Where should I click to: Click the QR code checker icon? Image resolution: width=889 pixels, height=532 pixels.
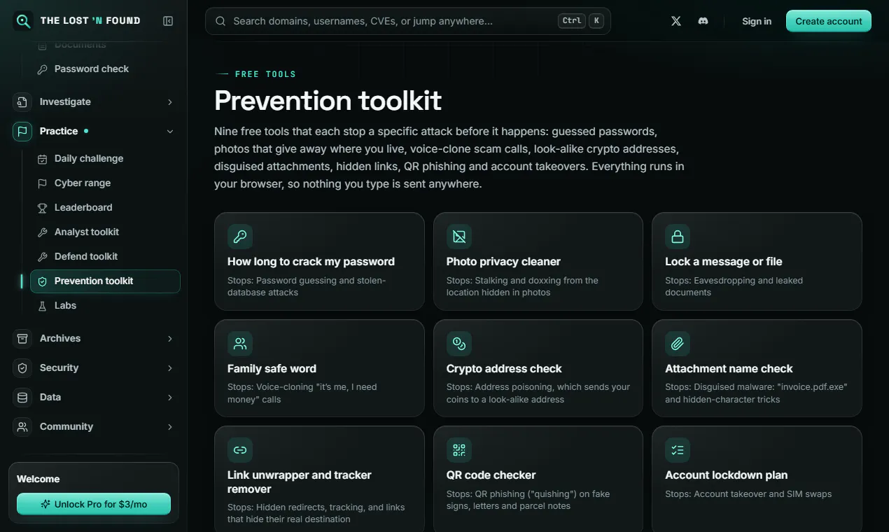[x=459, y=450]
